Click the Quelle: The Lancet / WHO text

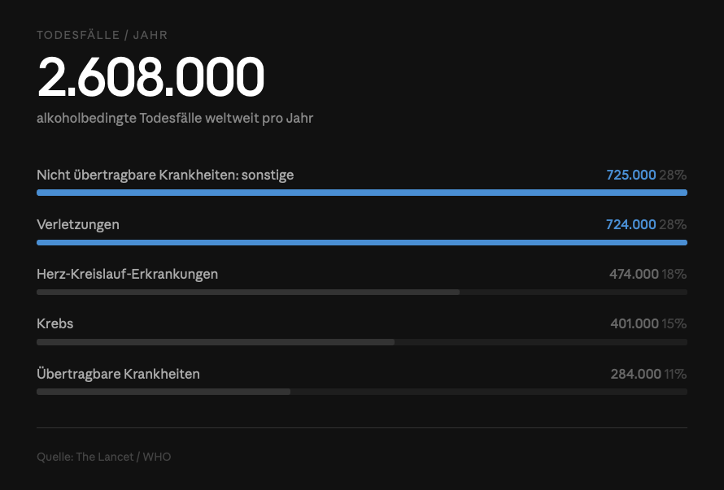click(x=104, y=457)
